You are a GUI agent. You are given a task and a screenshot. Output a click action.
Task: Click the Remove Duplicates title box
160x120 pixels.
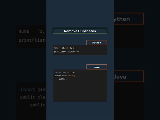point(80,31)
